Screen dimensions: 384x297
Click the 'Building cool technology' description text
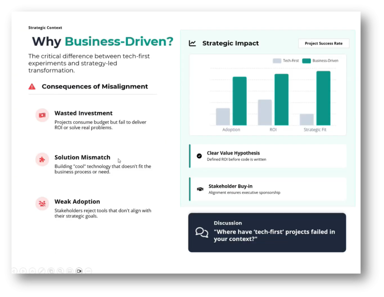(x=103, y=169)
